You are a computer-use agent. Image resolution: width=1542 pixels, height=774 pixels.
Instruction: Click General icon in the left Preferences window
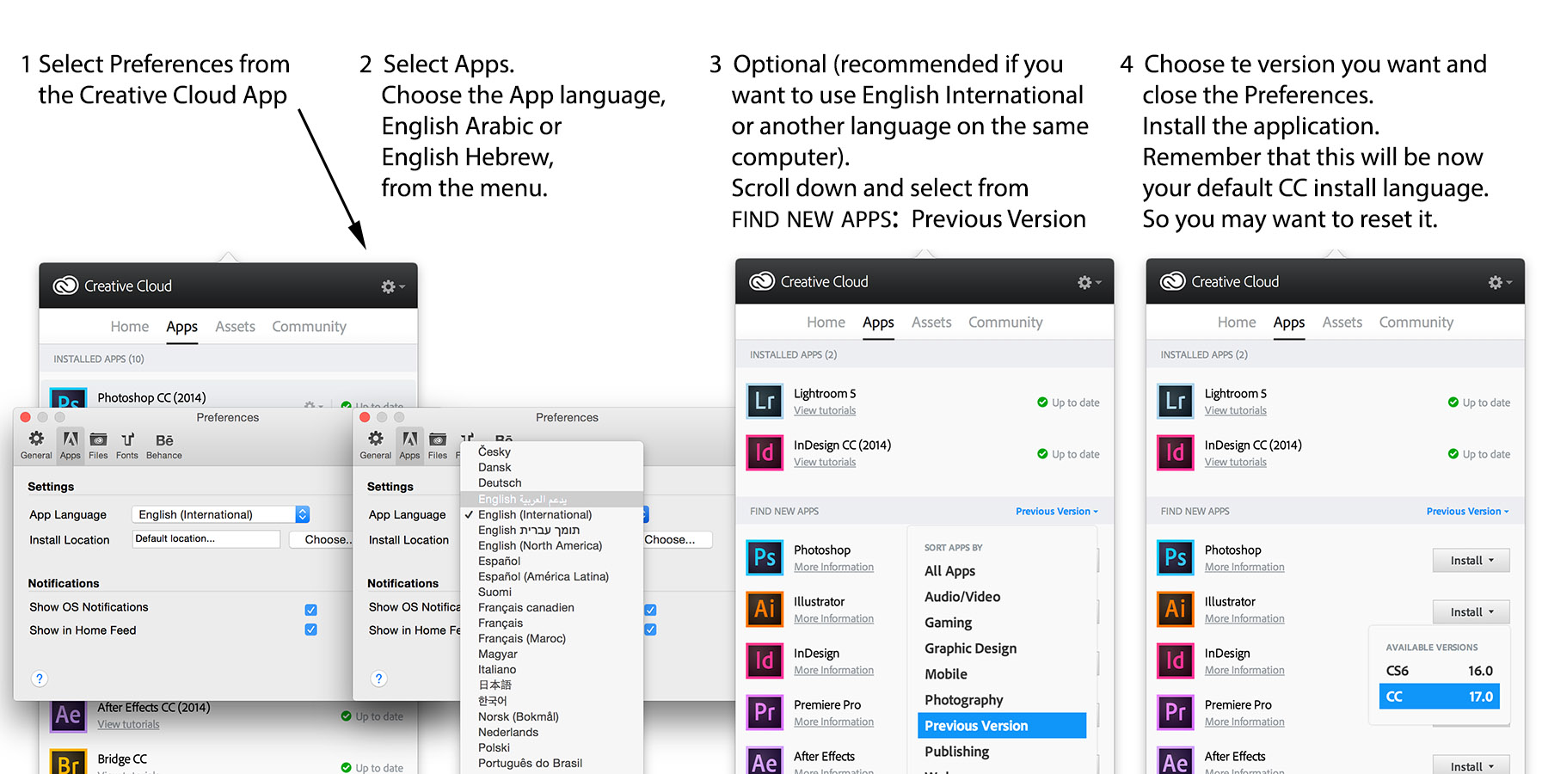click(x=36, y=445)
